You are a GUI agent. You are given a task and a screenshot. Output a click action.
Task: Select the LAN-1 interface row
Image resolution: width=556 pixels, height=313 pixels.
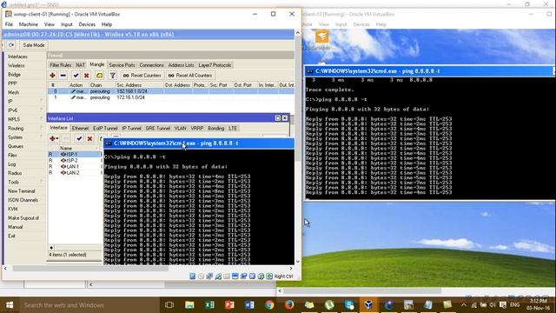point(75,166)
